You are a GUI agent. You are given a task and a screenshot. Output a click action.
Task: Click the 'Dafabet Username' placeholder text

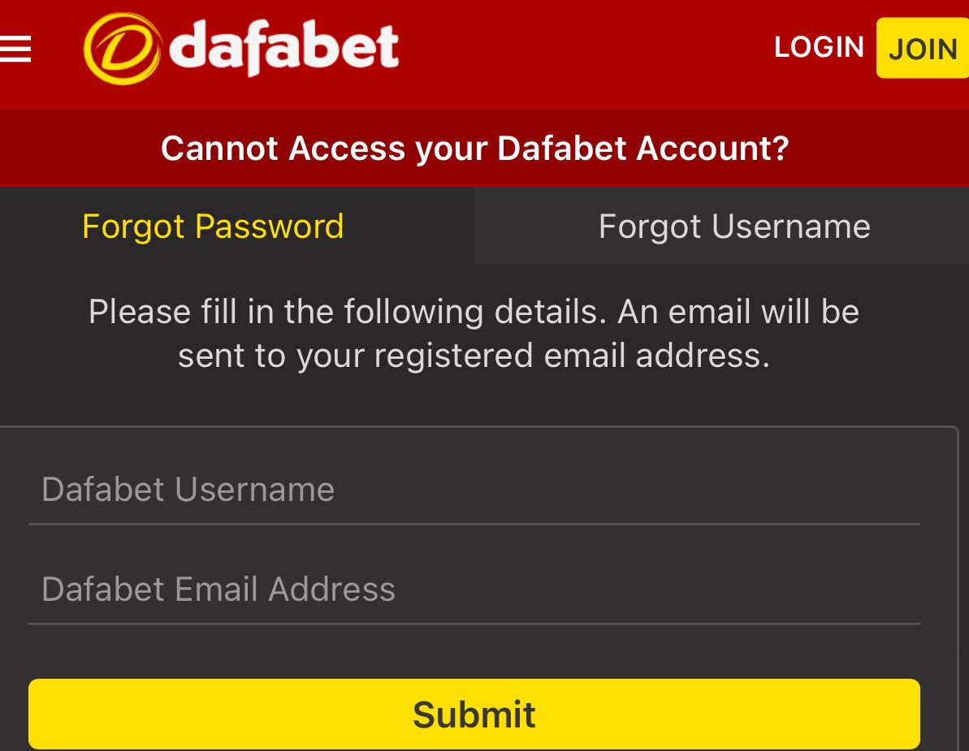coord(188,490)
